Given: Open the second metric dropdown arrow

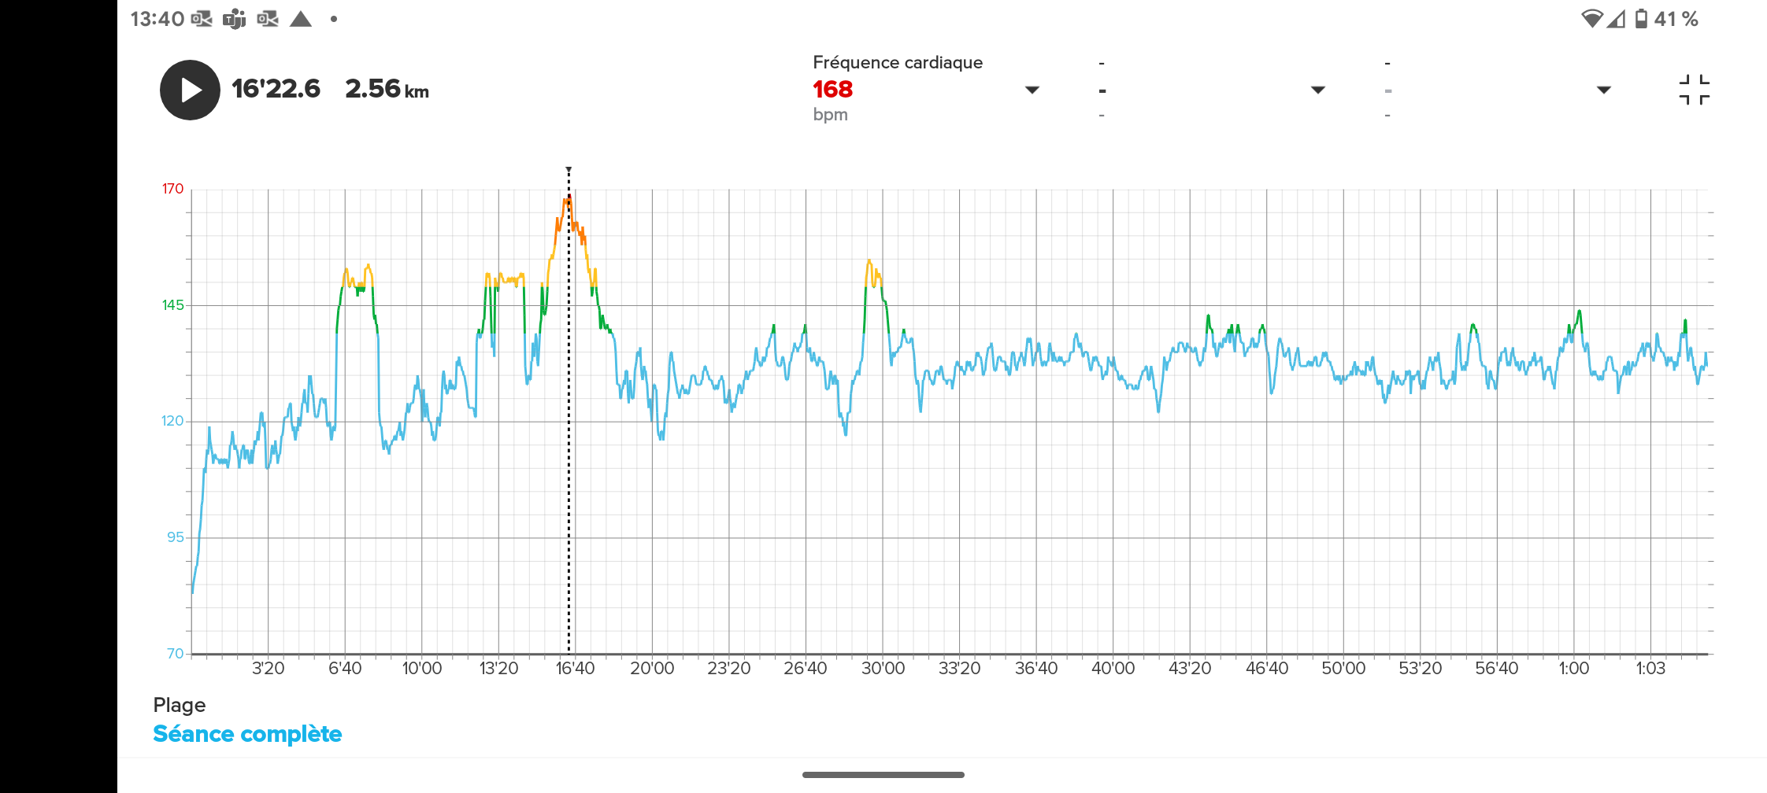Looking at the screenshot, I should coord(1317,90).
